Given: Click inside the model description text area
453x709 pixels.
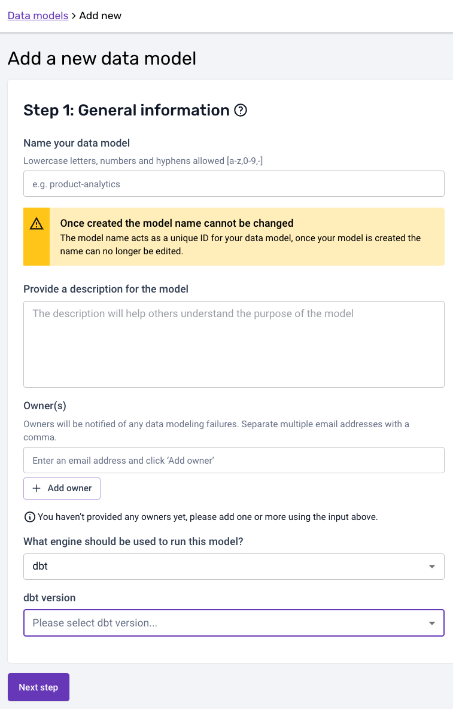Looking at the screenshot, I should tap(233, 344).
